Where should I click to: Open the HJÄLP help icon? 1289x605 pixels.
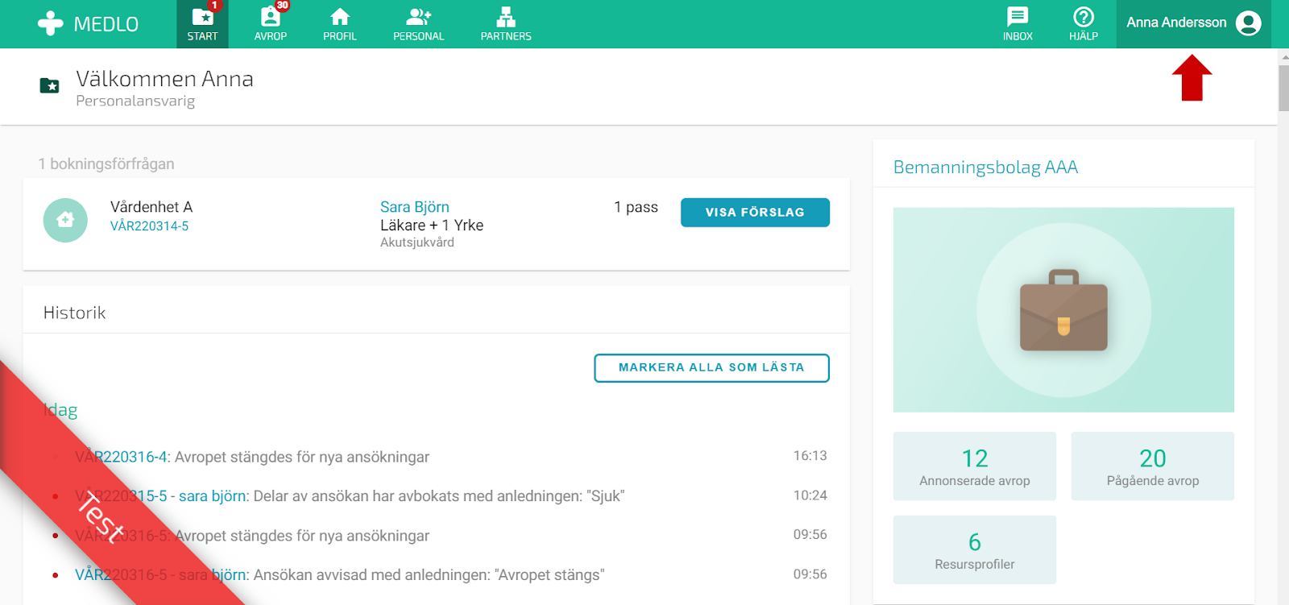1084,24
